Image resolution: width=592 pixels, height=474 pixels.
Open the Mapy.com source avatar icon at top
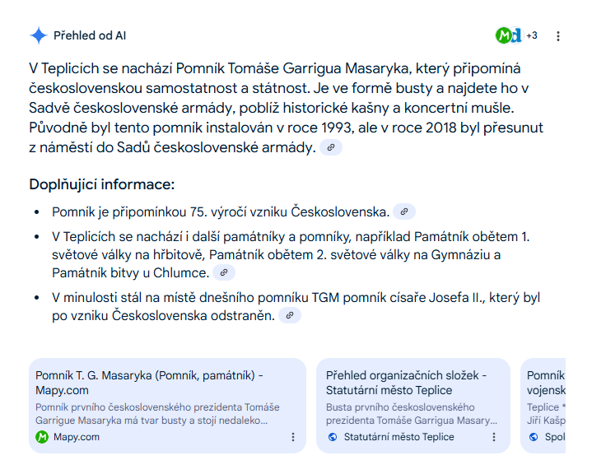pos(503,36)
